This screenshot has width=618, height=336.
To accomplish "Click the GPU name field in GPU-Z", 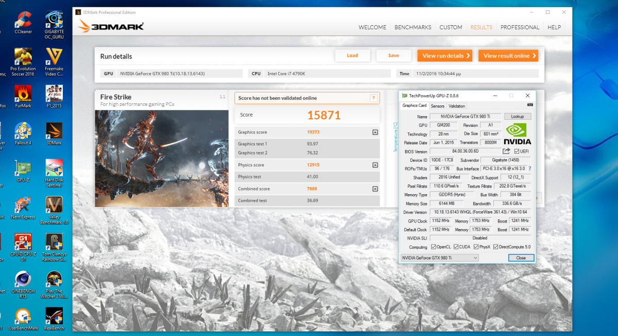I will coord(465,117).
